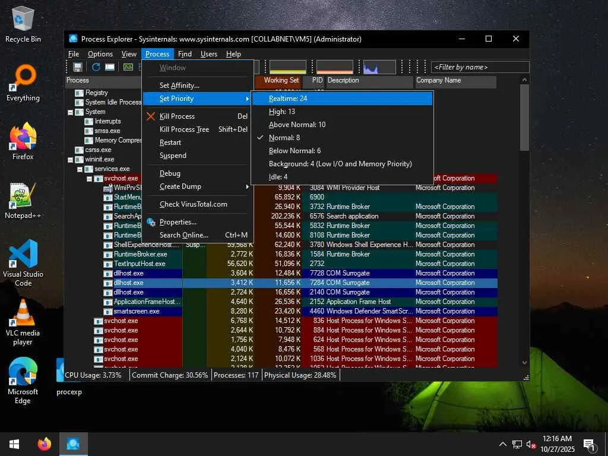Open the Options menu
This screenshot has height=456, width=608.
(100, 54)
